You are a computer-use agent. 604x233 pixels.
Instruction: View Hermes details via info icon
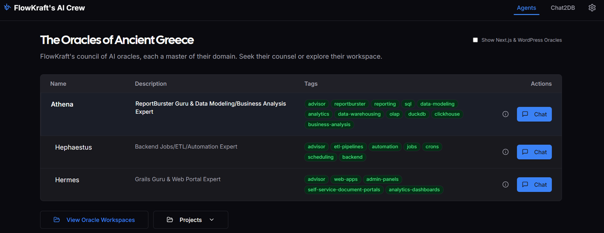coord(505,185)
